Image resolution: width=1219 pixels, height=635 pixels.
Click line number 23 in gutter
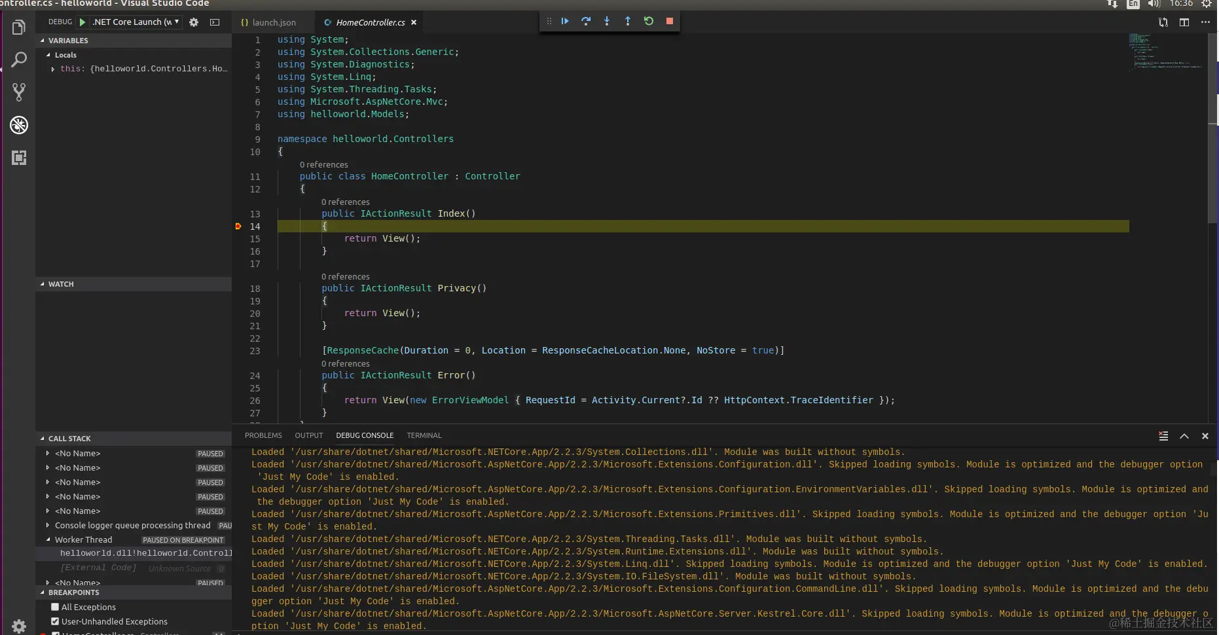(x=255, y=351)
